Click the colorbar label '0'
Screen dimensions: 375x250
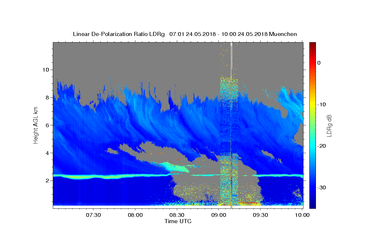(x=319, y=63)
